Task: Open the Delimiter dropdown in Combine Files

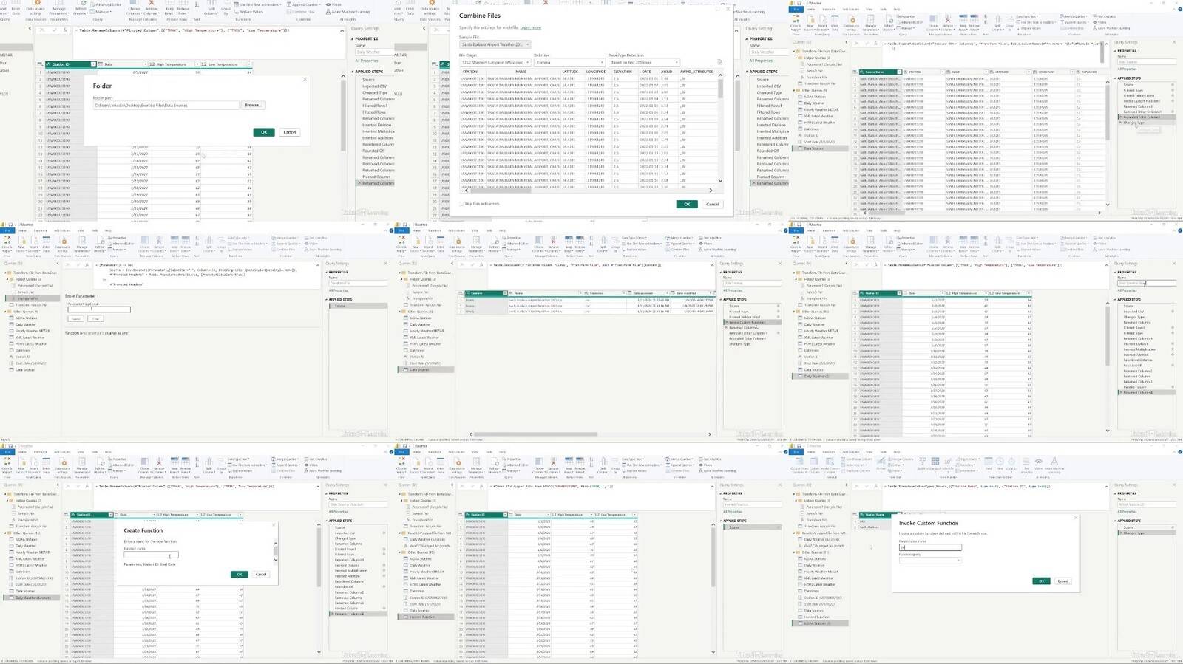Action: 569,63
